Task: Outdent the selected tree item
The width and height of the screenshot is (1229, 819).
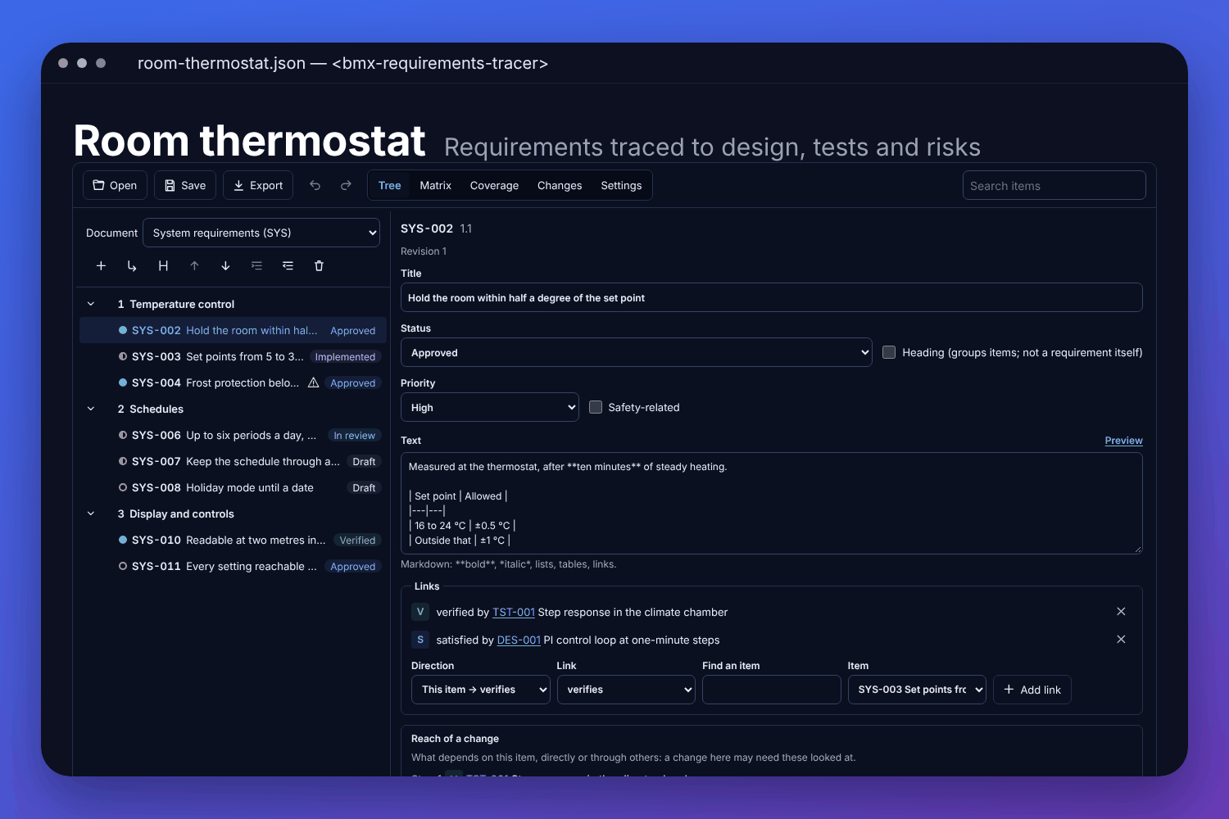Action: [288, 265]
